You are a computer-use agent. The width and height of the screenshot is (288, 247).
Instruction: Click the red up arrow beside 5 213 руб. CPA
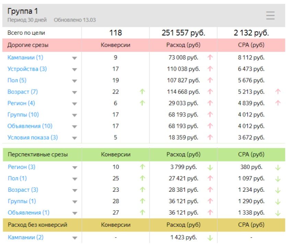tap(278, 92)
